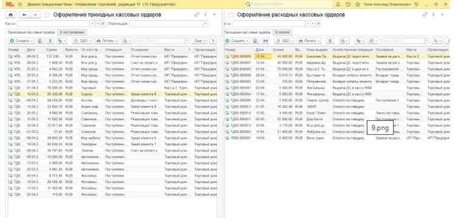Image resolution: width=455 pixels, height=222 pixels.
Task: Click list search field in приходных toolbar
Action: 159,41
